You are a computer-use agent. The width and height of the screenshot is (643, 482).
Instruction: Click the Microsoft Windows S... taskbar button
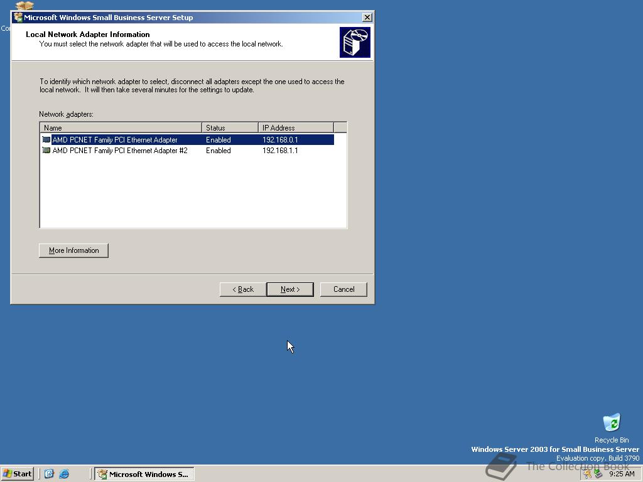point(144,474)
